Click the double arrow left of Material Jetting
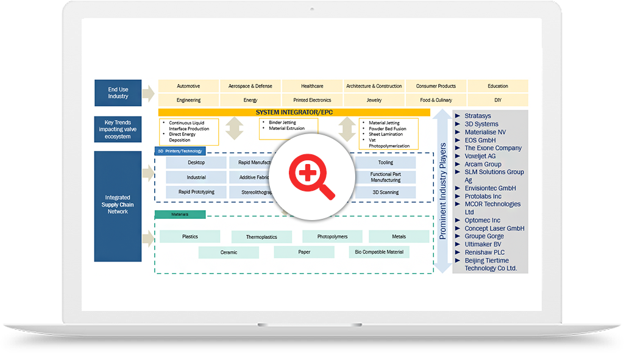 click(x=346, y=129)
